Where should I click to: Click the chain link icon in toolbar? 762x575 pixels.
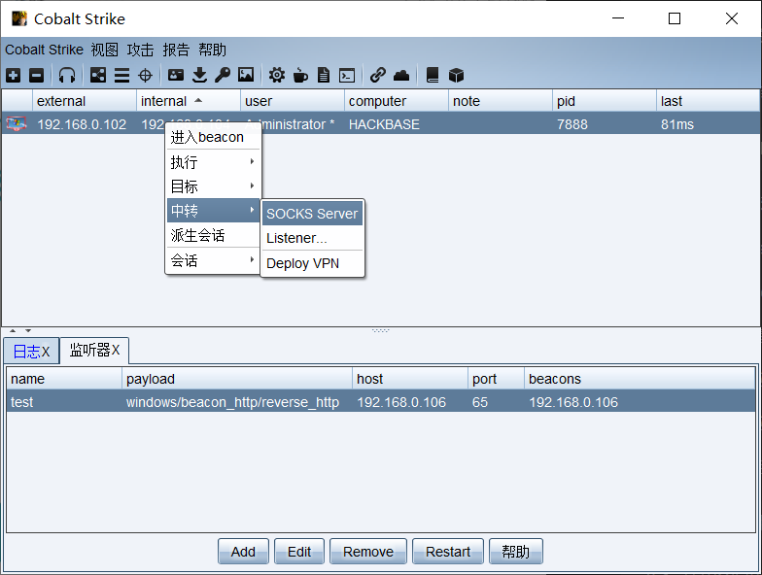pos(377,75)
